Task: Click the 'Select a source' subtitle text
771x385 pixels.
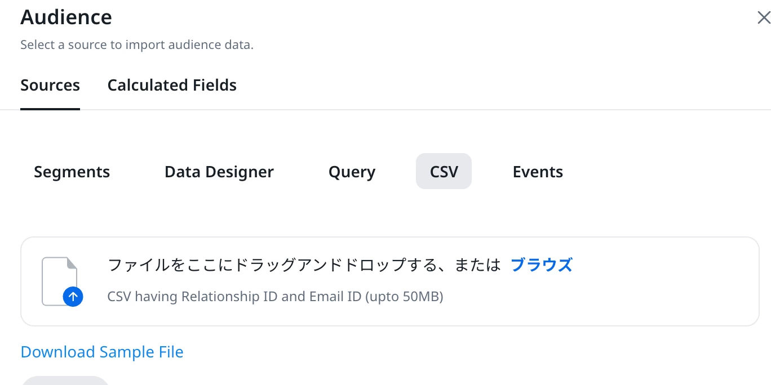Action: tap(136, 45)
